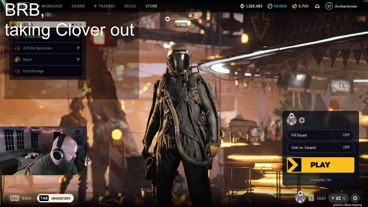Click the gold striped premium currency icon
The height and width of the screenshot is (207, 368).
tap(294, 6)
